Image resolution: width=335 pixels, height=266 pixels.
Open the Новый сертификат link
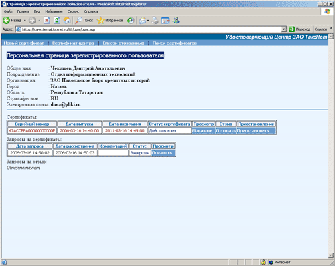coord(23,43)
